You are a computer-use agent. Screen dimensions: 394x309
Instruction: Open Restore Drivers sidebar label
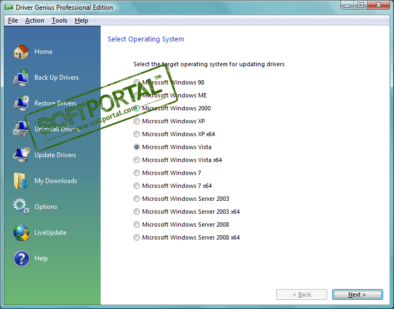pyautogui.click(x=55, y=103)
